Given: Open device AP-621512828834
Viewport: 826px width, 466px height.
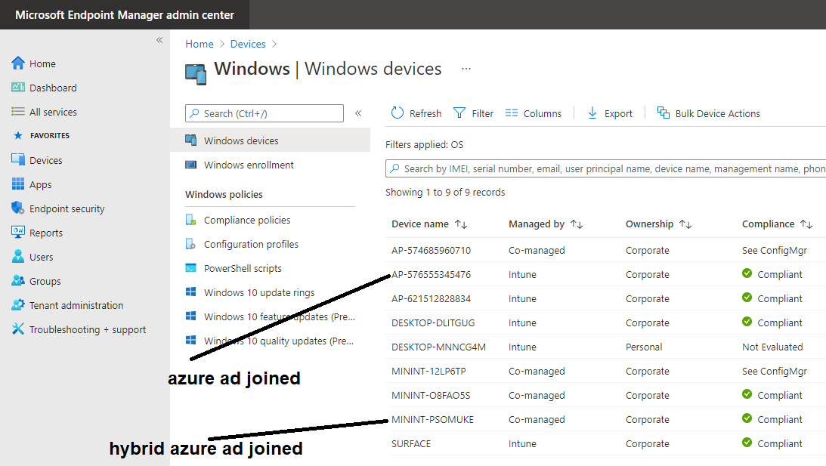Looking at the screenshot, I should point(431,298).
